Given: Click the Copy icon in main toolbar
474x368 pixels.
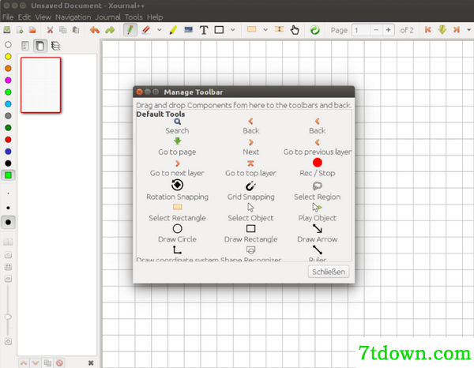Looking at the screenshot, I should coord(63,30).
